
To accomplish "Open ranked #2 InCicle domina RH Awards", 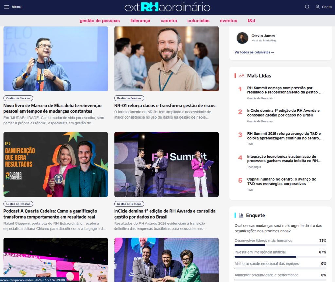I will pos(283,113).
